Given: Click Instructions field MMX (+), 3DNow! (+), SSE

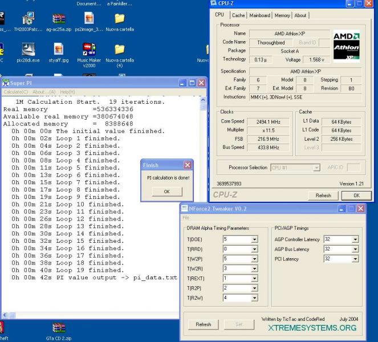Looking at the screenshot, I should (305, 97).
